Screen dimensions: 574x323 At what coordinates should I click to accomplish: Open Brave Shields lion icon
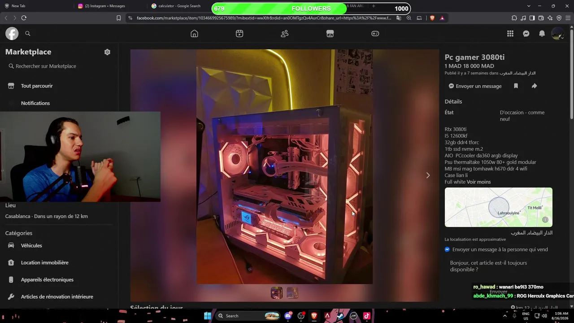tap(432, 18)
